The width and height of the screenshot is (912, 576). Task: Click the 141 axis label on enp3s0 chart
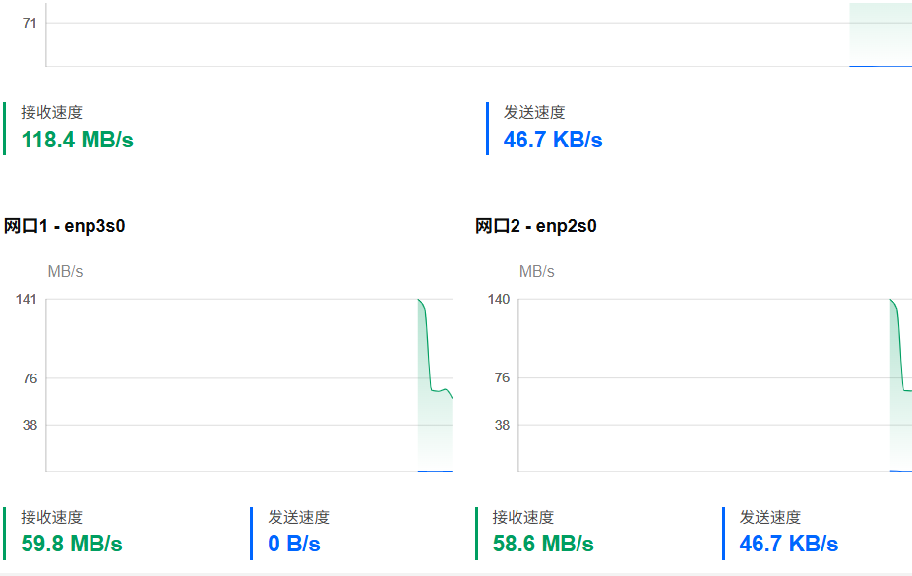click(x=27, y=300)
